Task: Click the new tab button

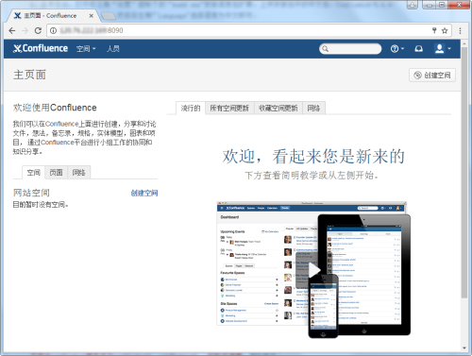Action: [x=108, y=16]
